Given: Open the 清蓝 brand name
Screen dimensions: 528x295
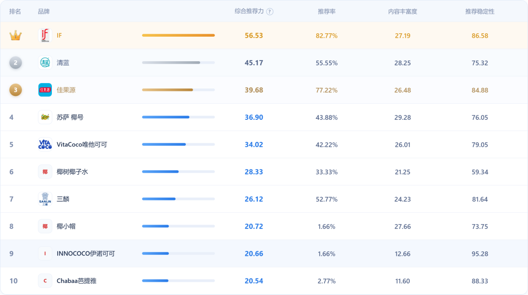Looking at the screenshot, I should pos(63,63).
